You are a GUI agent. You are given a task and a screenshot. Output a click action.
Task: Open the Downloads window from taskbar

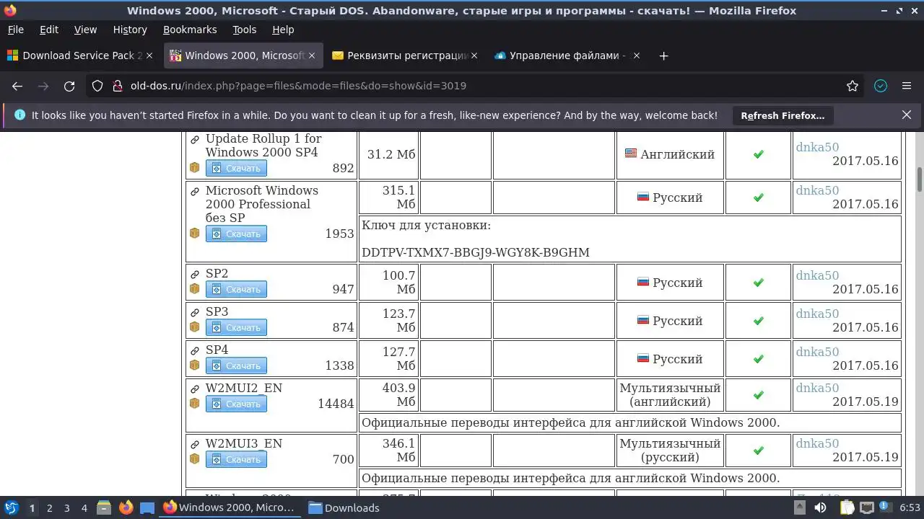(344, 507)
